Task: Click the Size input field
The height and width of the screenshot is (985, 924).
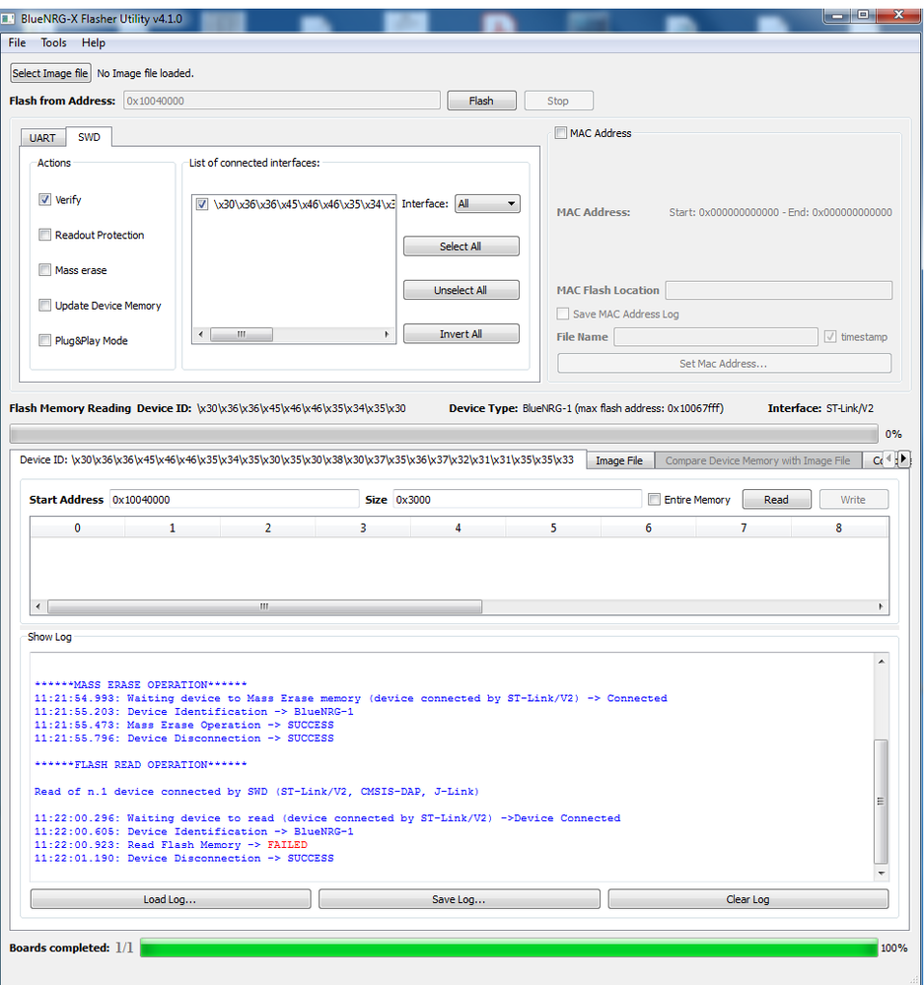Action: [x=517, y=500]
